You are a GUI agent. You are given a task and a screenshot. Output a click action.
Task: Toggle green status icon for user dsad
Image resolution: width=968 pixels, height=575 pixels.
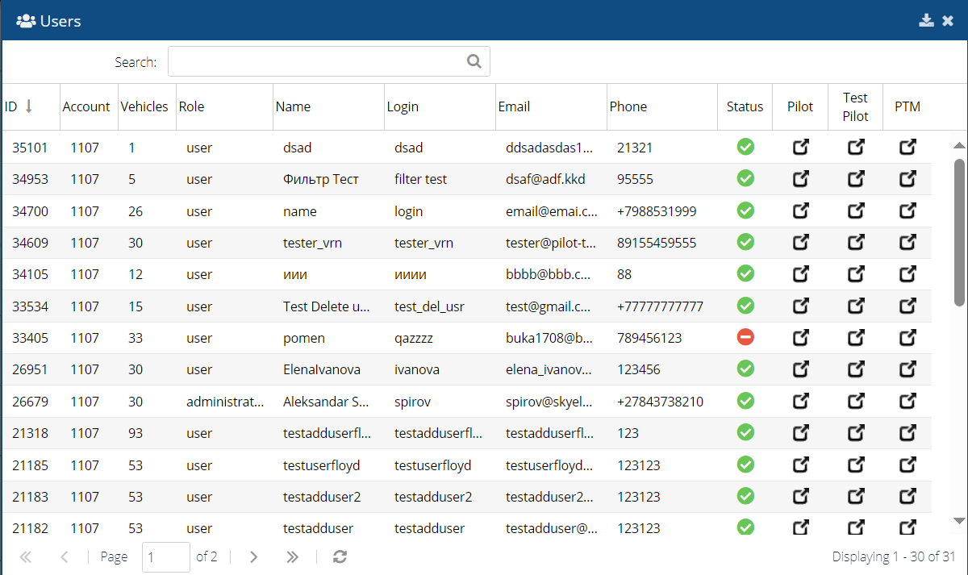(x=745, y=148)
